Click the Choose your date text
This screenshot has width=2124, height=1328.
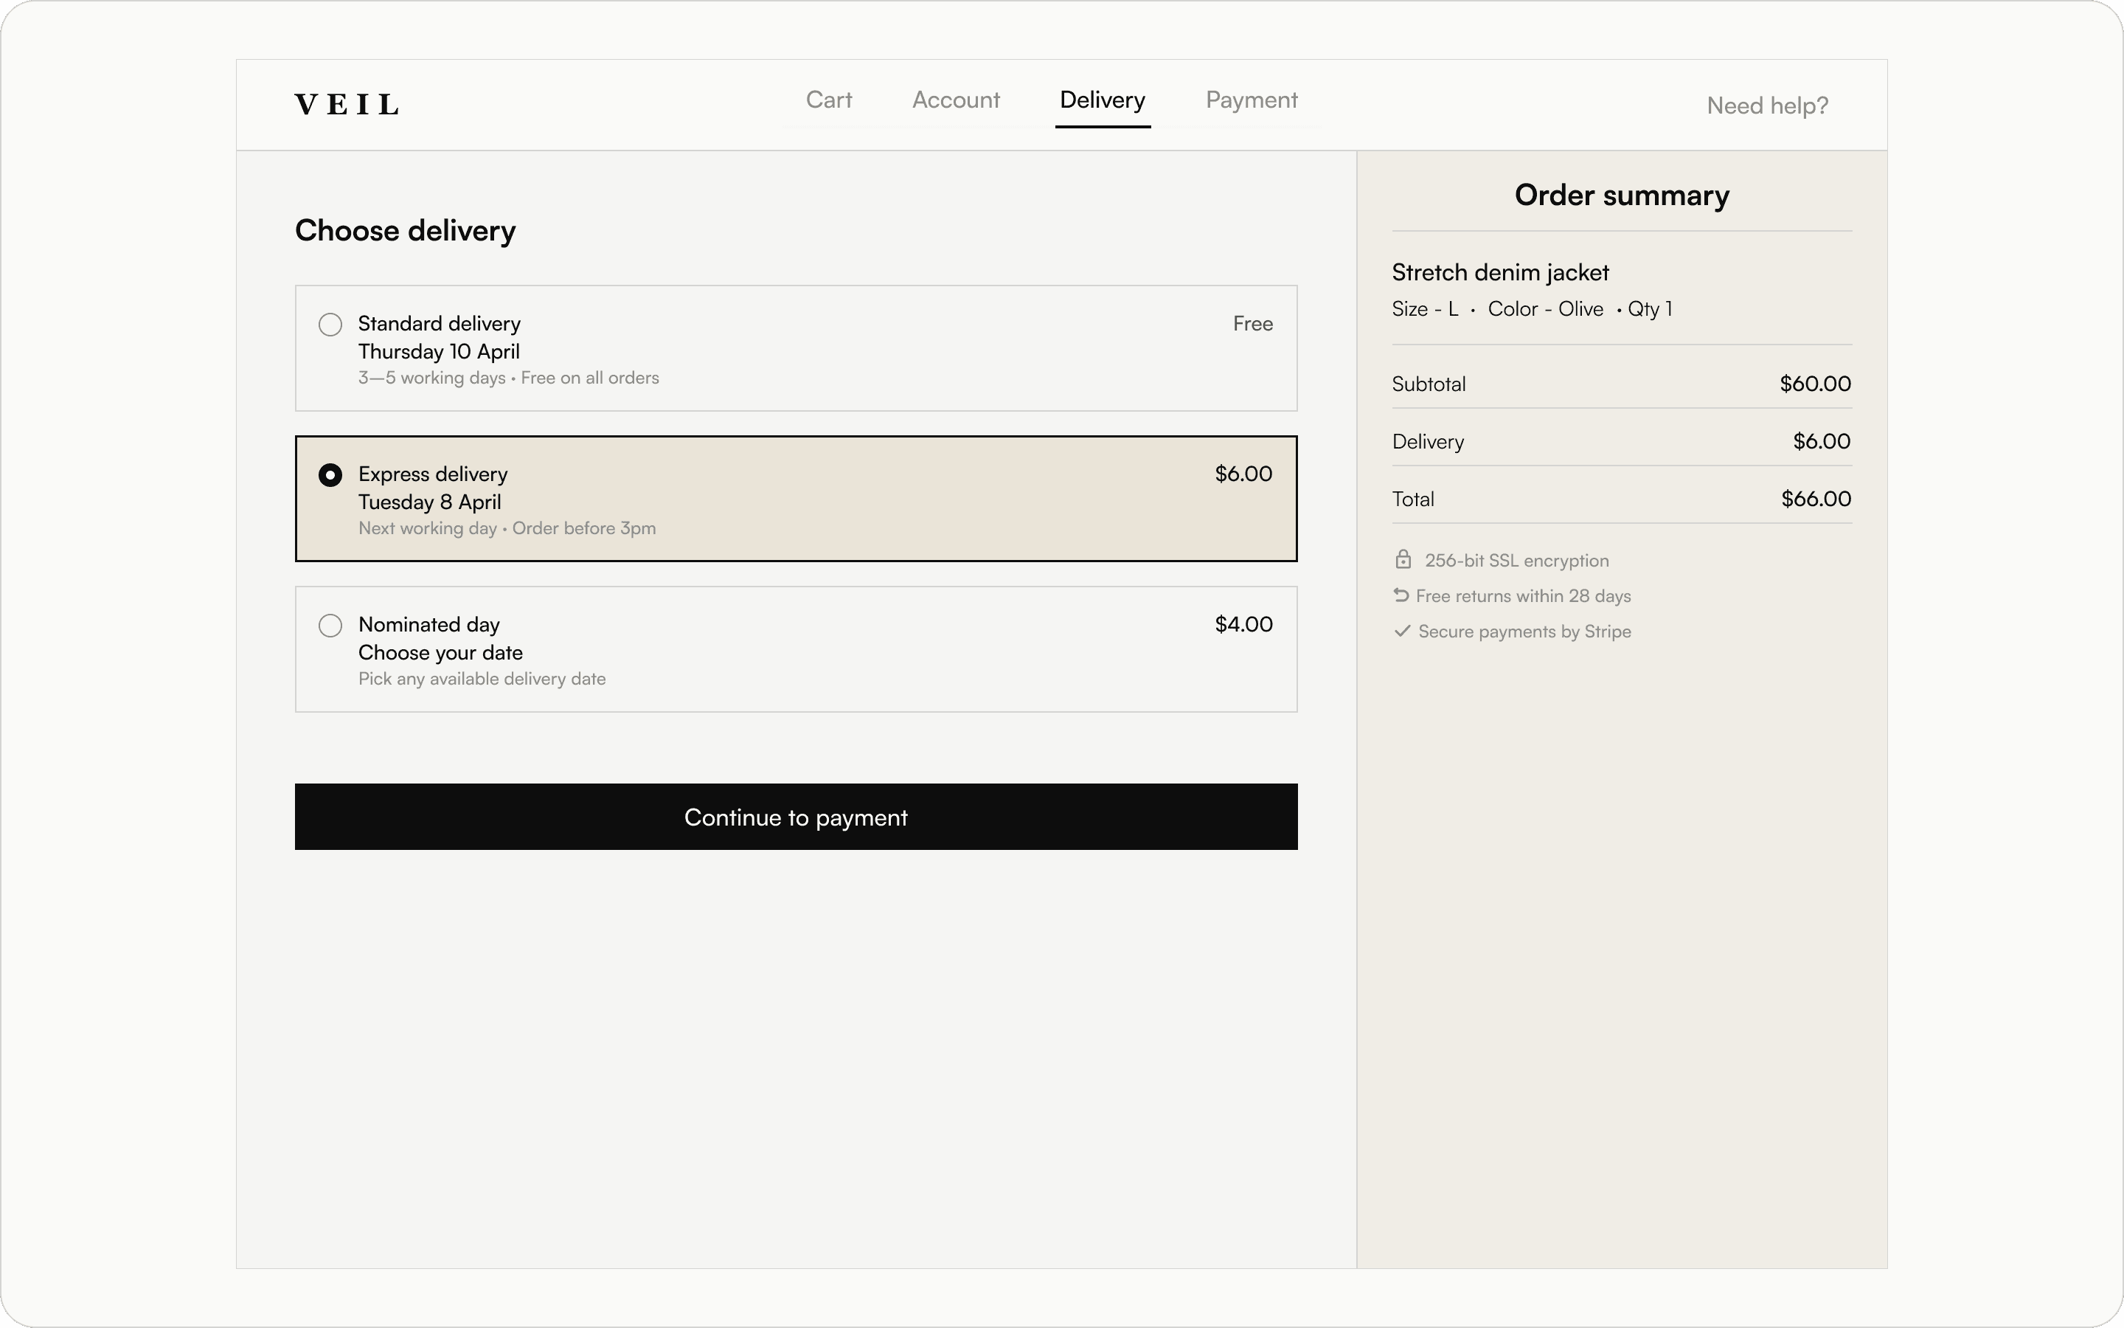[440, 653]
